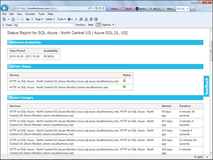This screenshot has height=160, width=213.
Task: Click the cloudharmony.com address field
Action: point(52,8)
